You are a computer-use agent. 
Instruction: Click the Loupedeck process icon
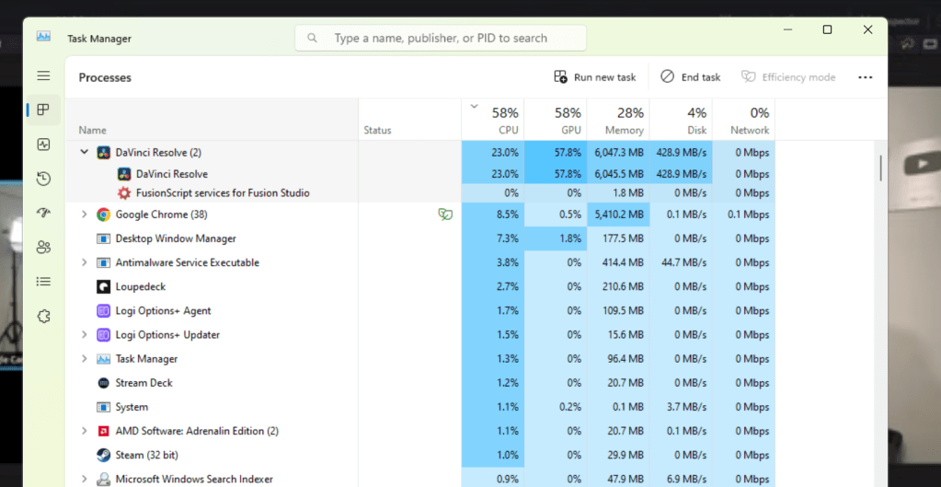tap(103, 286)
